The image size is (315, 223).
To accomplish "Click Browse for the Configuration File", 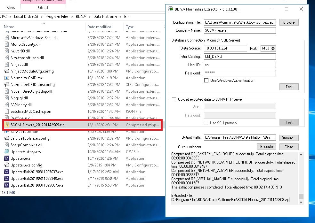I will [x=289, y=22].
